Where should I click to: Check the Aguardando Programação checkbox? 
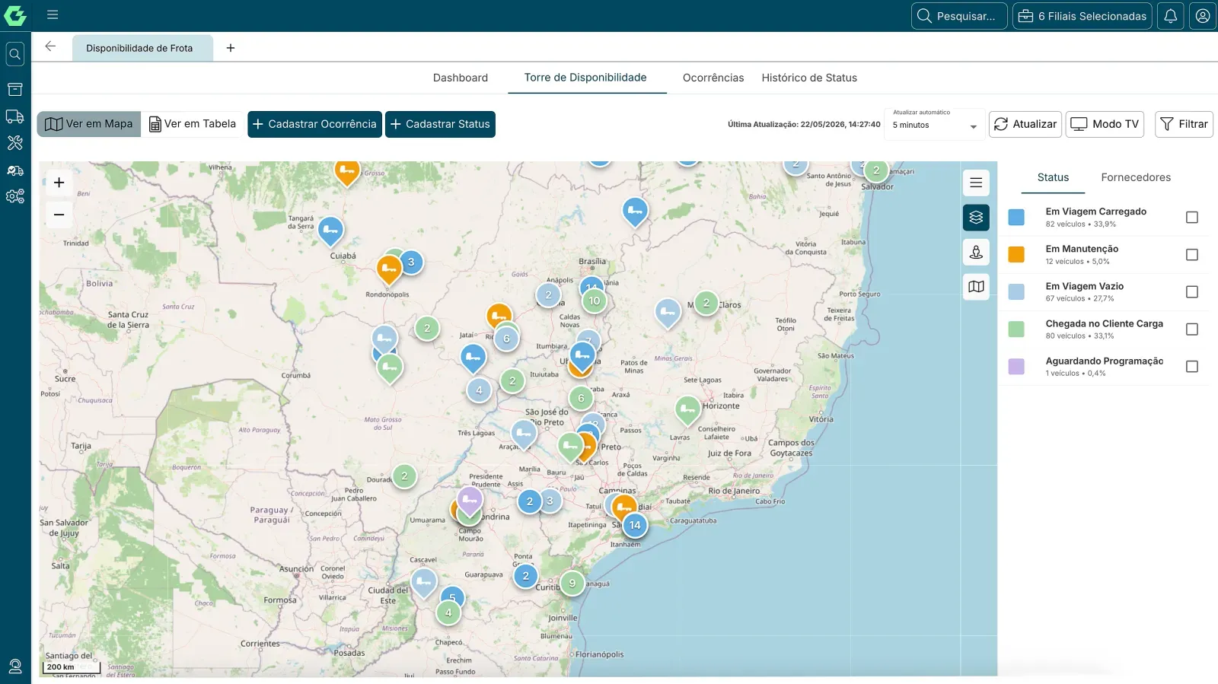(x=1192, y=367)
